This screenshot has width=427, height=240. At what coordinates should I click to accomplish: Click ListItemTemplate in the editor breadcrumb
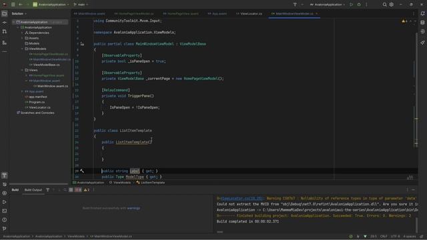tap(151, 183)
